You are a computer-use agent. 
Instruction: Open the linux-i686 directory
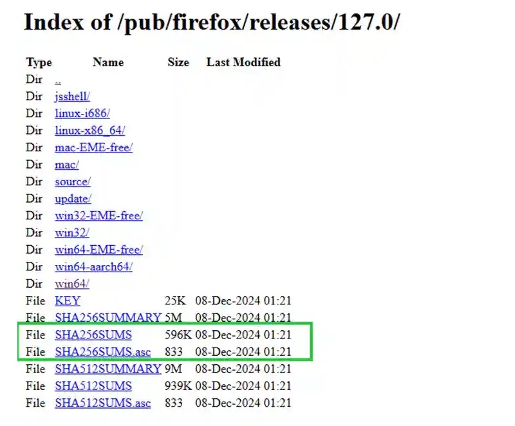click(81, 113)
